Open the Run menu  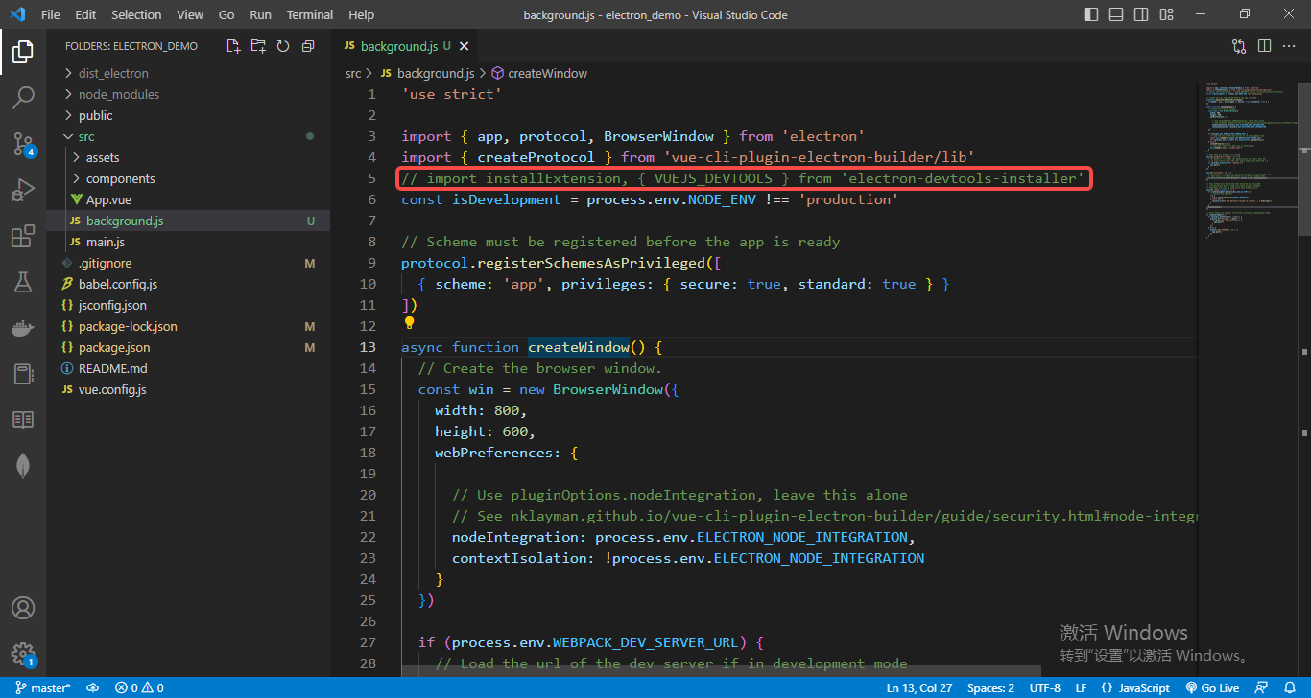pyautogui.click(x=260, y=14)
